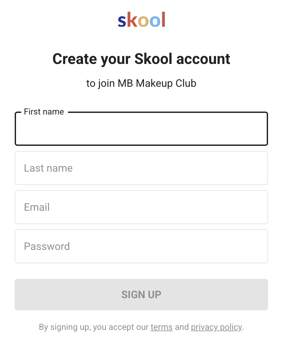Open the privacy policy link
The width and height of the screenshot is (286, 338).
(x=216, y=327)
